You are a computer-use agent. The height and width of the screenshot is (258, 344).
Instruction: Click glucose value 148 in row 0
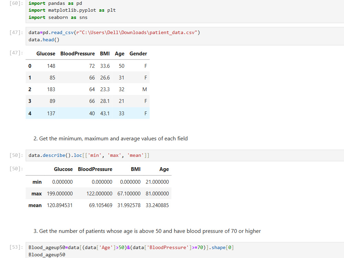point(51,66)
